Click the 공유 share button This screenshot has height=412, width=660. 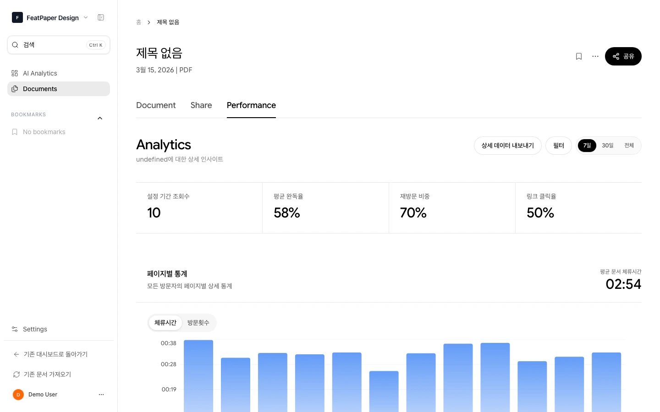coord(623,56)
